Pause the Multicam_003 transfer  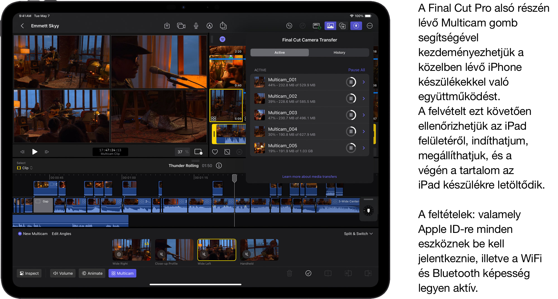(x=351, y=115)
